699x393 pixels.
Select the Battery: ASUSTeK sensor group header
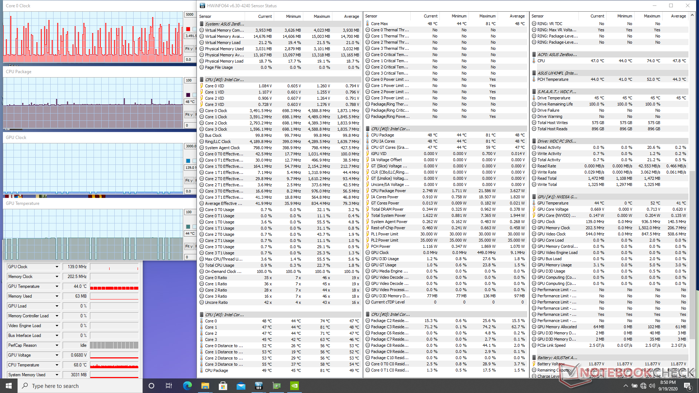[557, 358]
